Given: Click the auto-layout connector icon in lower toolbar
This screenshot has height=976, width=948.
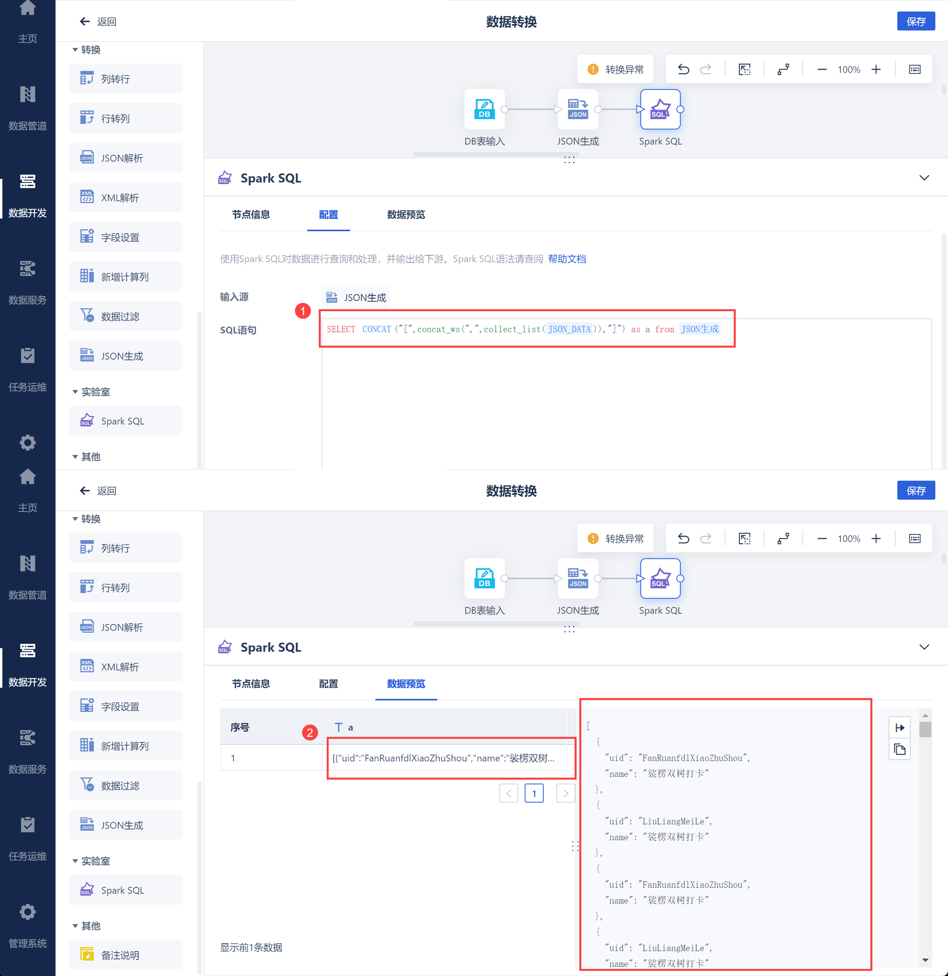Looking at the screenshot, I should pyautogui.click(x=783, y=539).
